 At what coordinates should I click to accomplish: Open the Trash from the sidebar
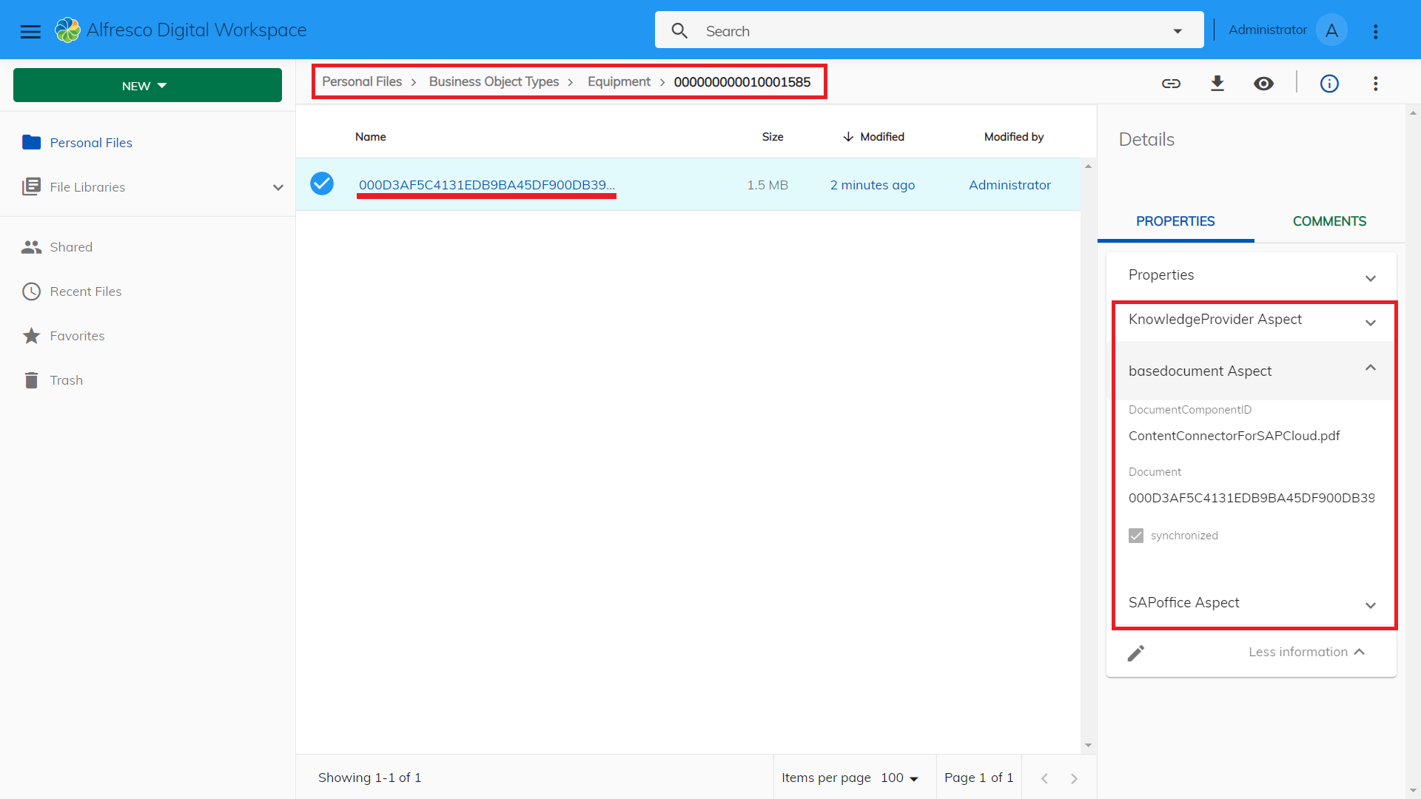pyautogui.click(x=67, y=380)
